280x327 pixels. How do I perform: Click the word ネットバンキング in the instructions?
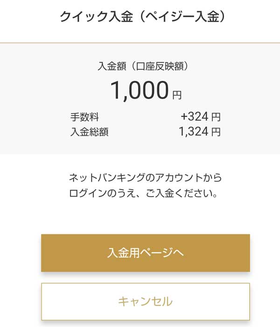coord(106,178)
